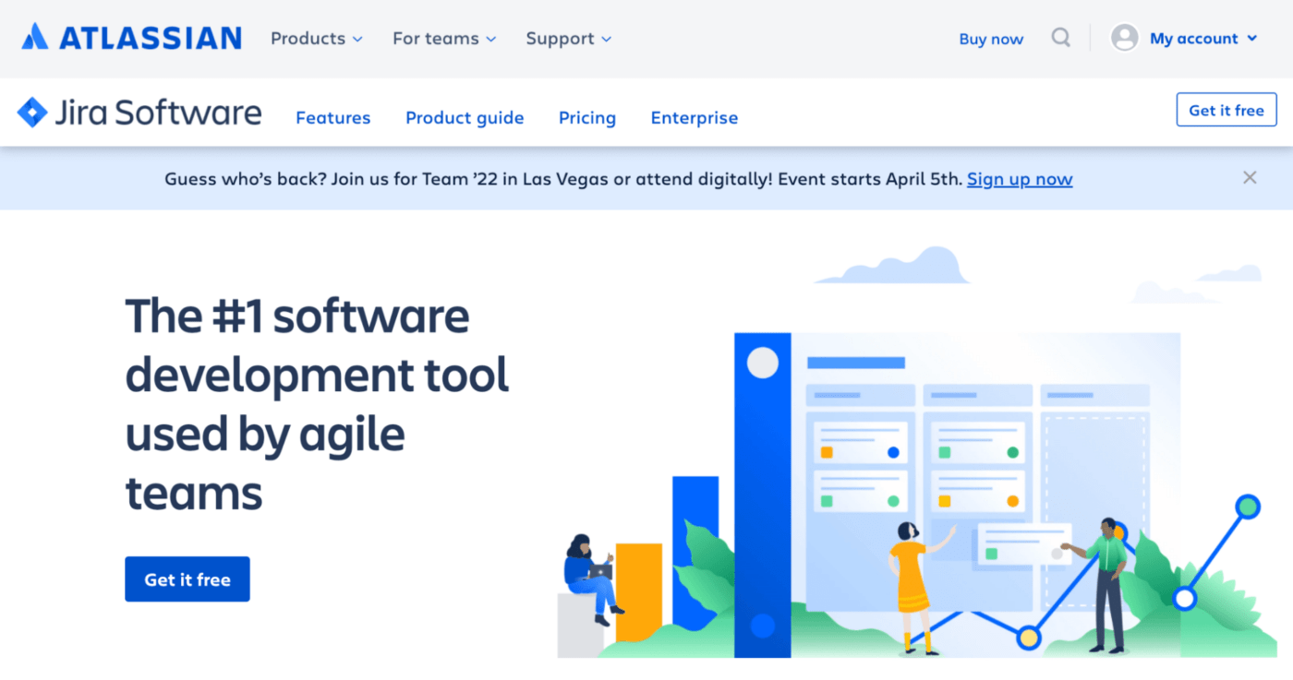Open the Product guide tab

(x=465, y=118)
